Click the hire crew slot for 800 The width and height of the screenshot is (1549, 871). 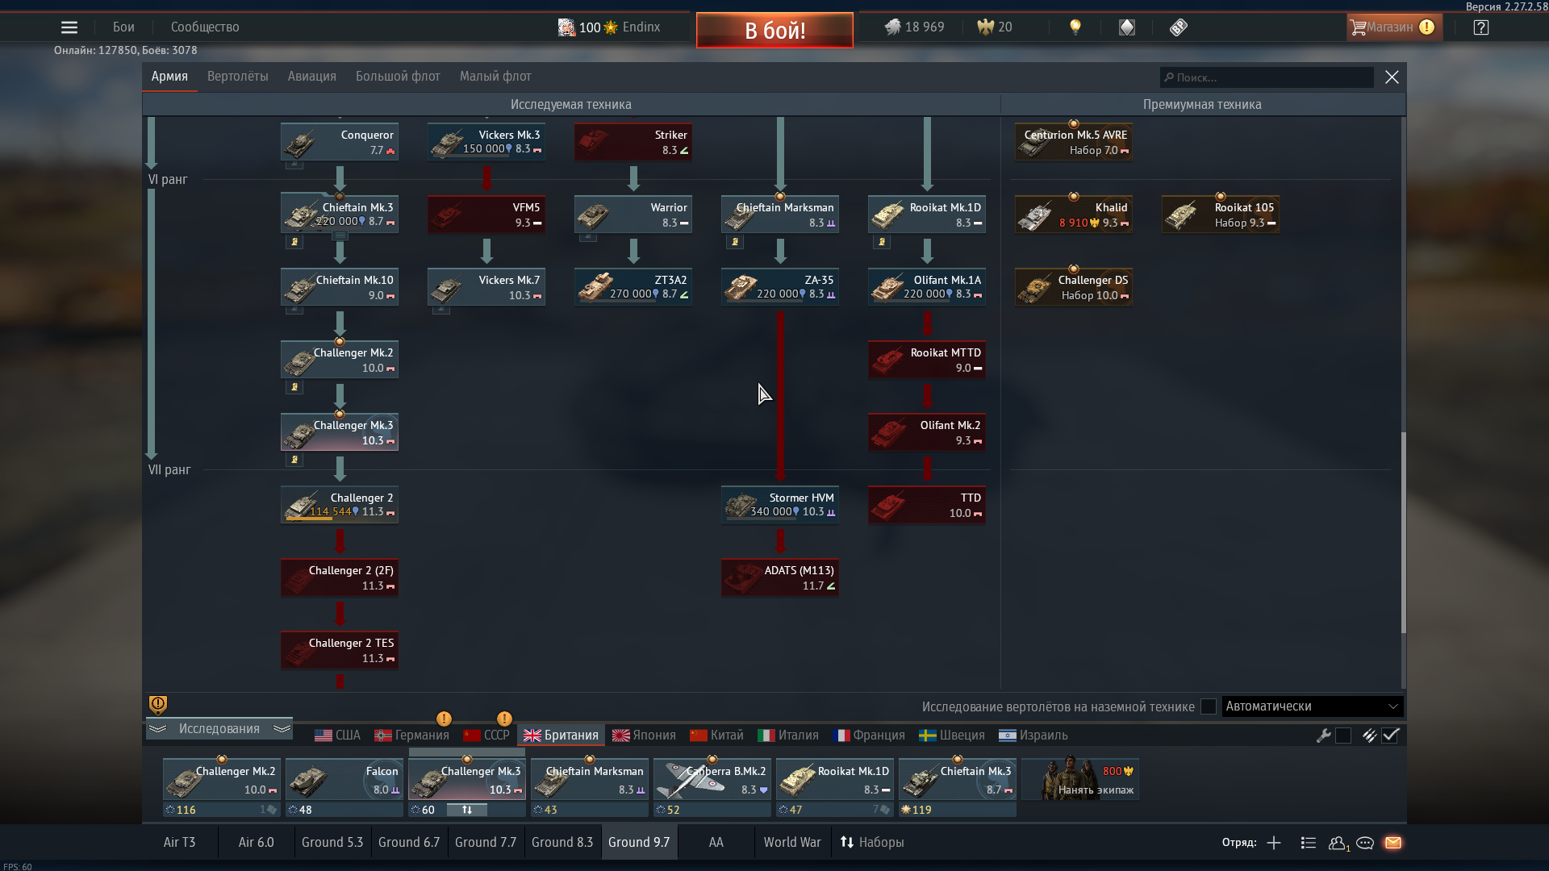(x=1080, y=779)
